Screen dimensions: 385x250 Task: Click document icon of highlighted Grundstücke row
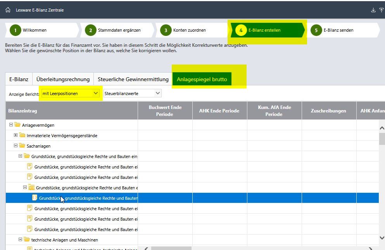(x=35, y=198)
